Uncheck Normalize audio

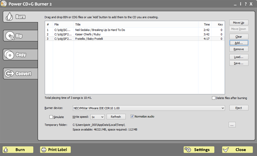click(132, 116)
